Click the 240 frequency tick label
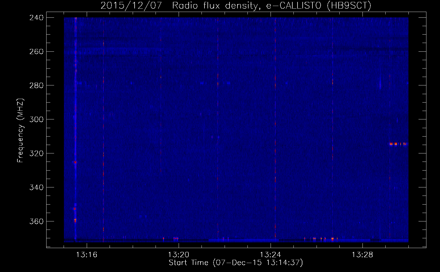Image resolution: width=440 pixels, height=272 pixels. pyautogui.click(x=36, y=18)
